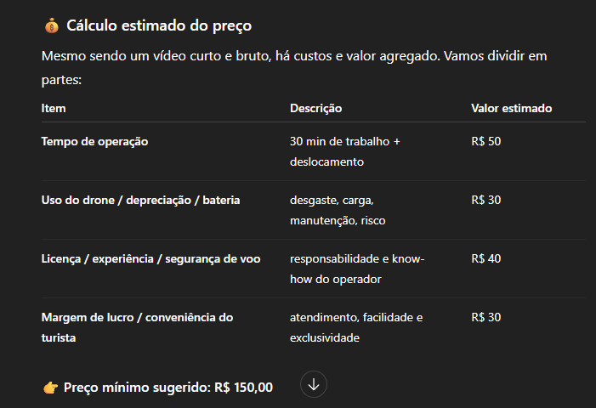Click the scroll-to-bottom arrow button
Viewport: 596px width, 408px height.
314,384
